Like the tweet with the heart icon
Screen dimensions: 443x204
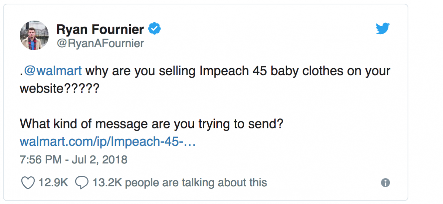[x=28, y=182]
